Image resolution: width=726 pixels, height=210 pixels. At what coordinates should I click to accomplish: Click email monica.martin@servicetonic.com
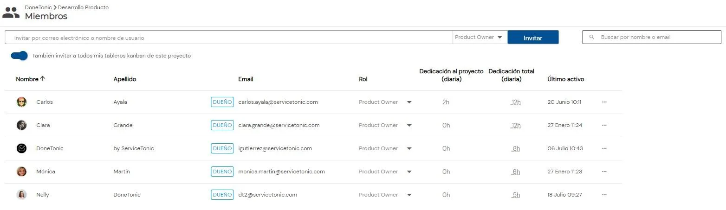pos(281,172)
